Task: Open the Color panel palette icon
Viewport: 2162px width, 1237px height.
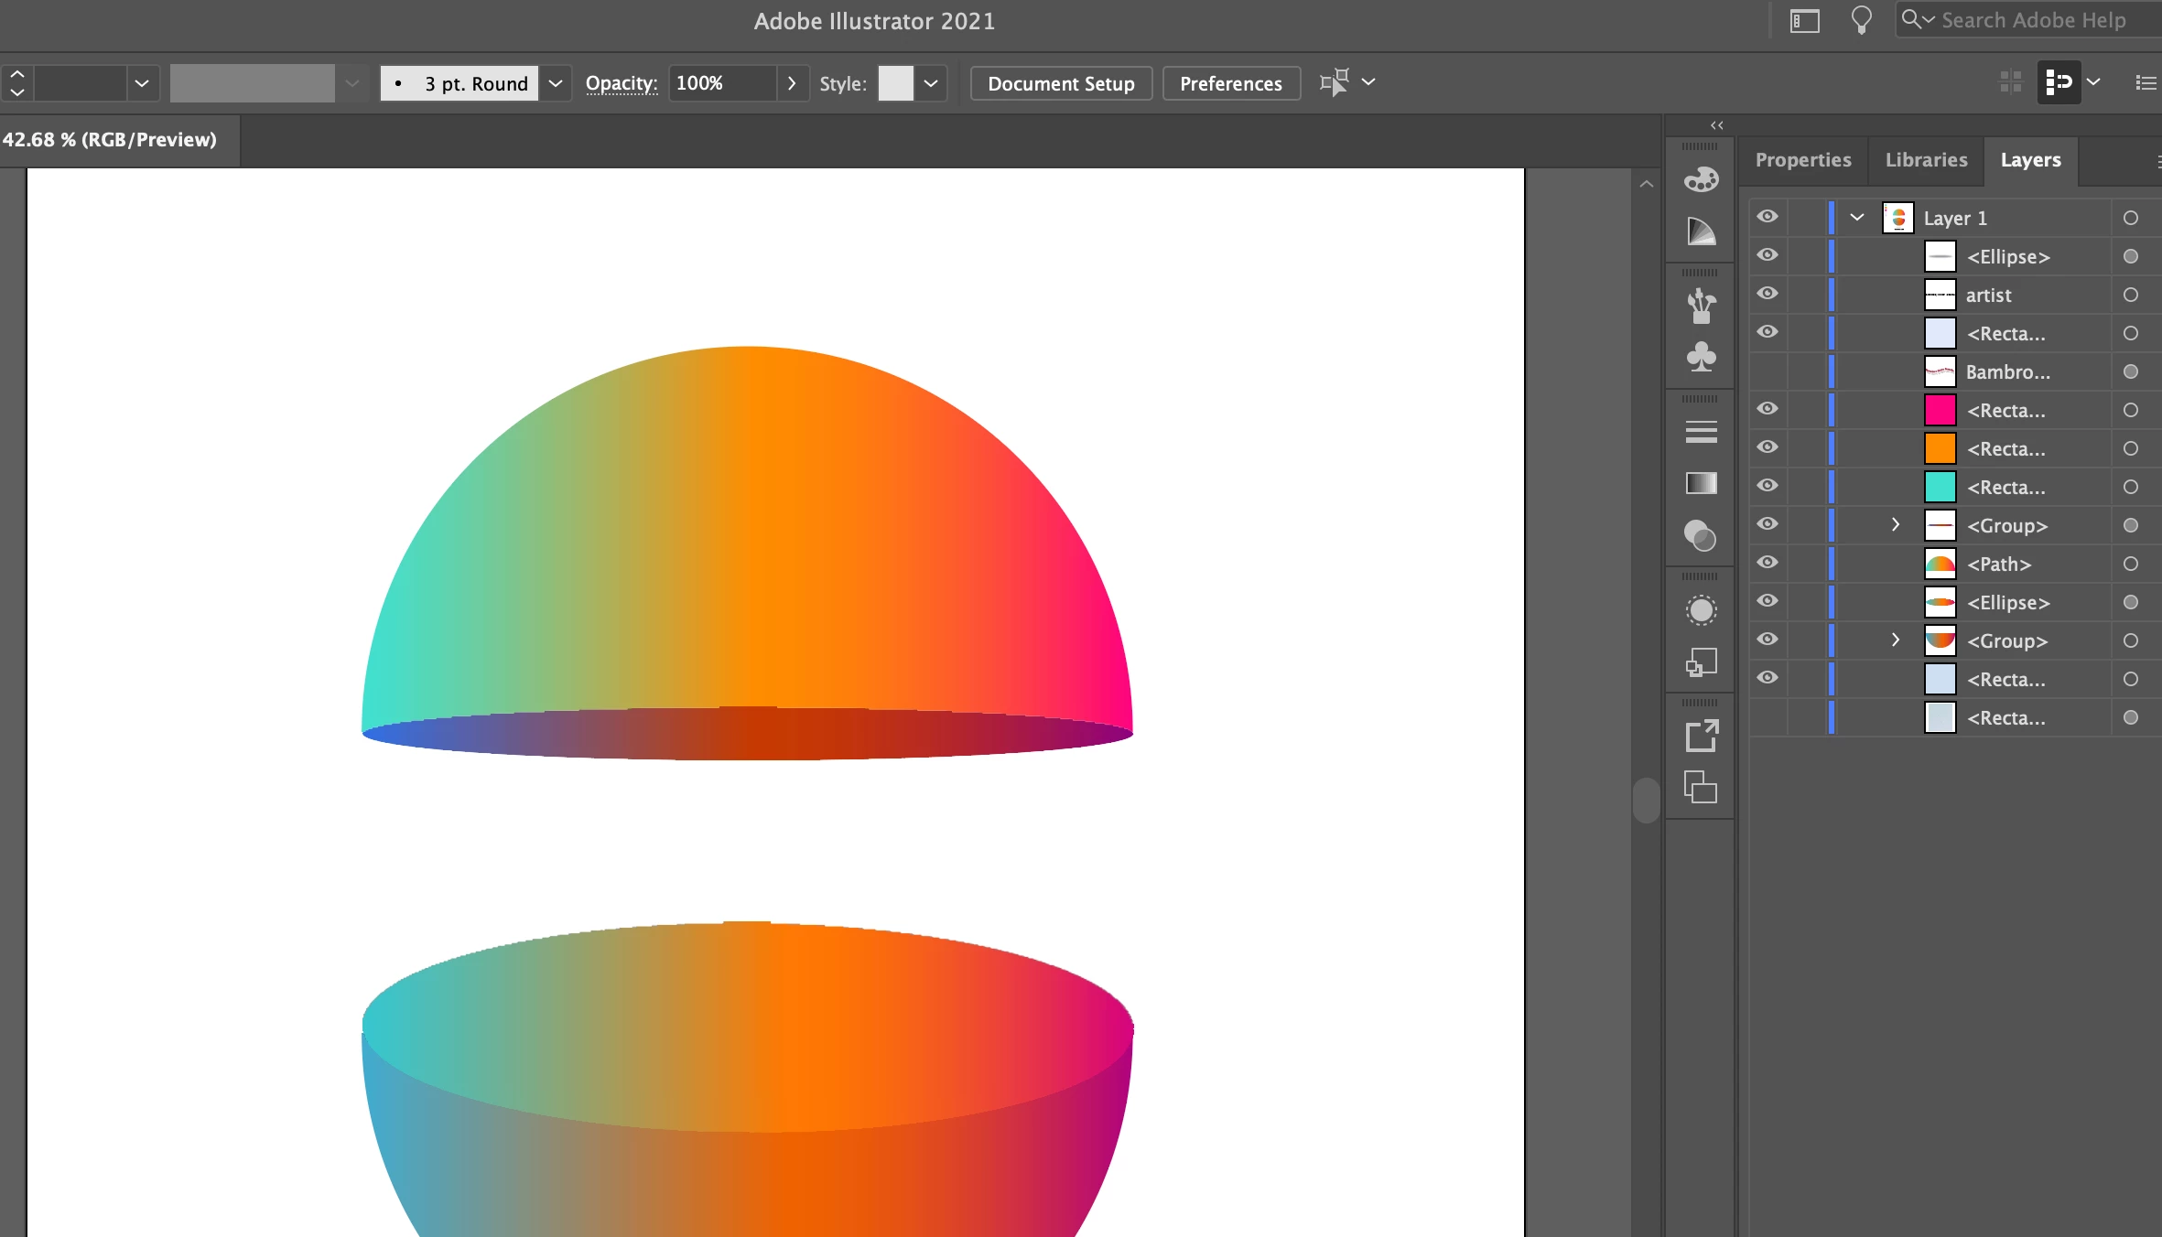Action: [1701, 179]
